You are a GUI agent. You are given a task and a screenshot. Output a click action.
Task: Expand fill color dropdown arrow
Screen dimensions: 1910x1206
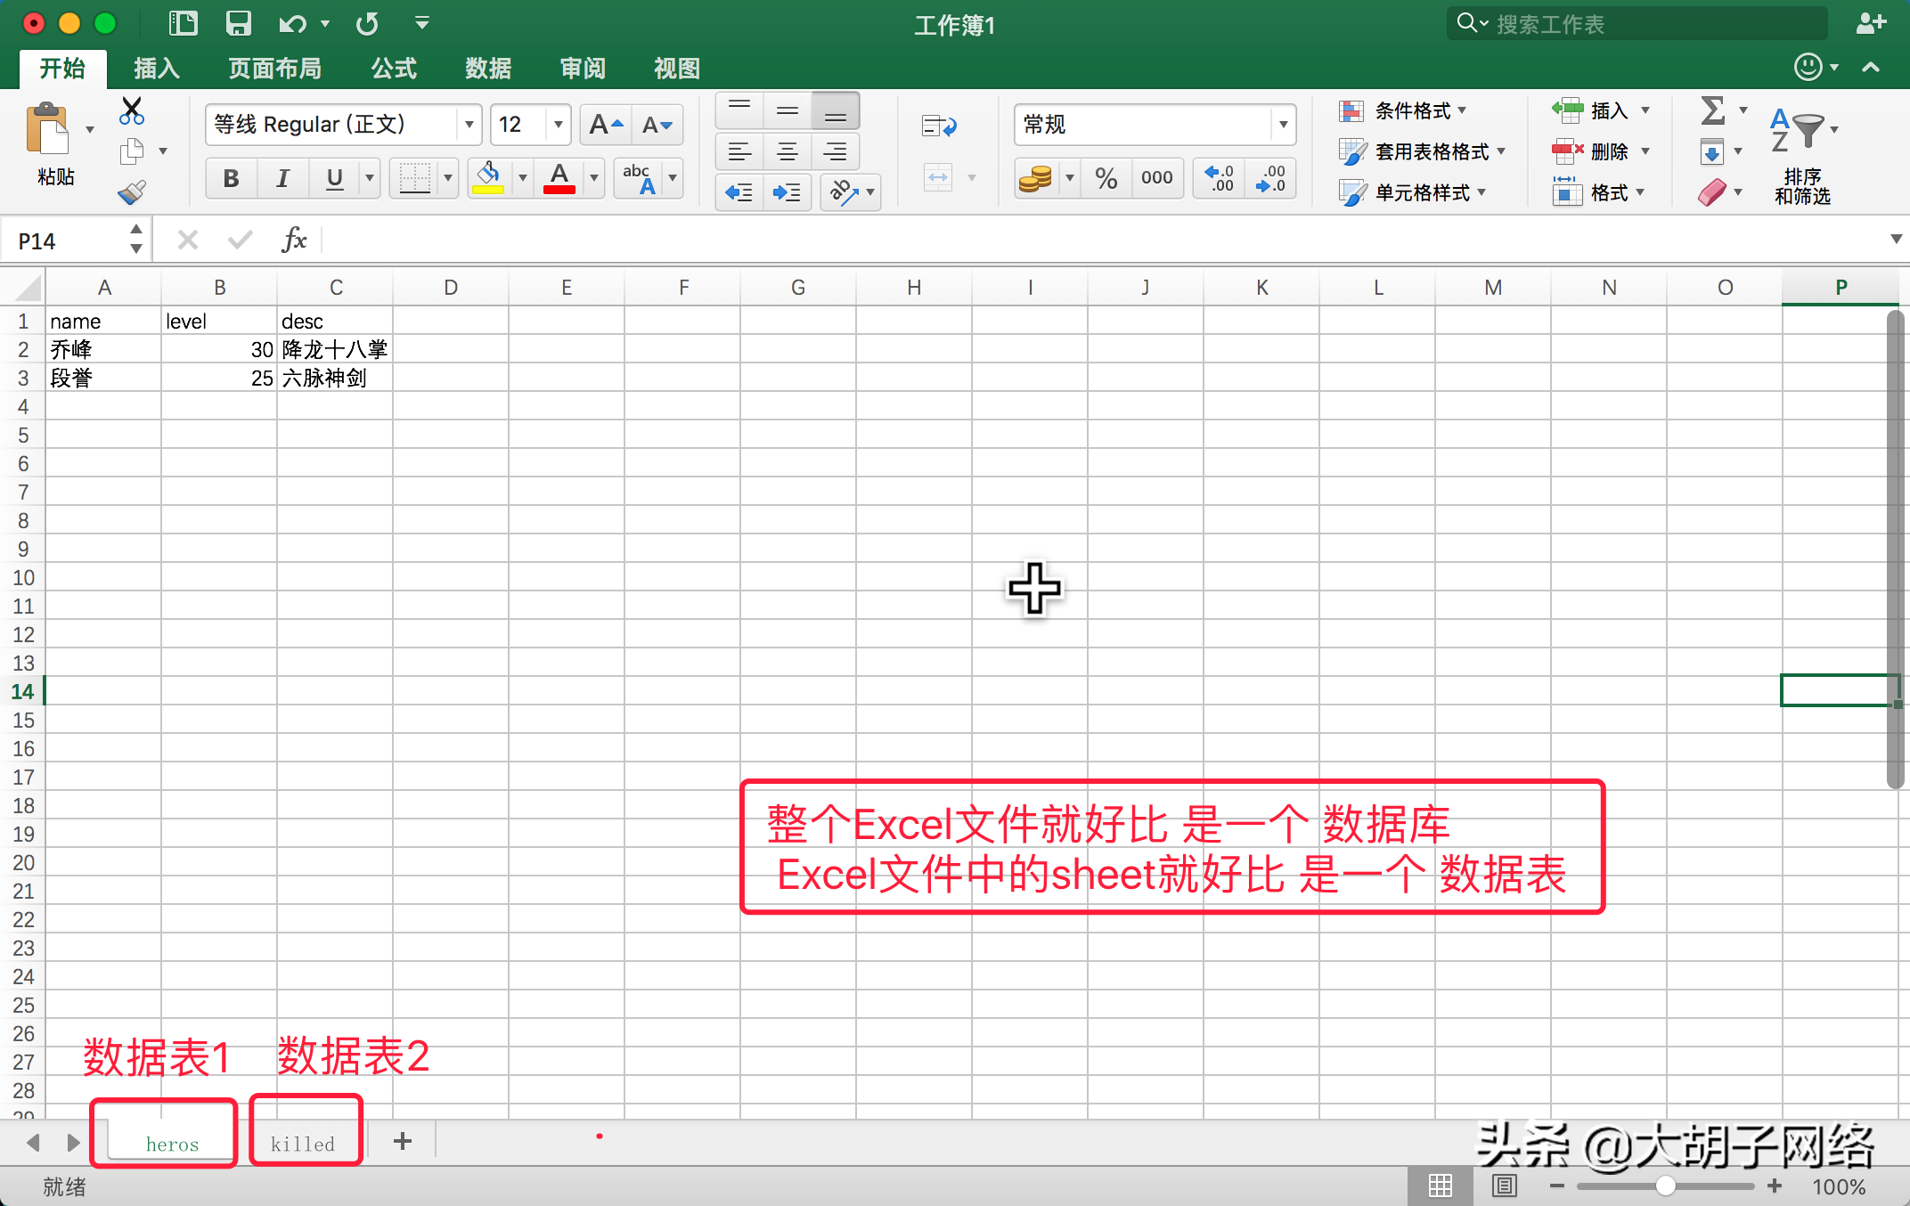[x=522, y=178]
